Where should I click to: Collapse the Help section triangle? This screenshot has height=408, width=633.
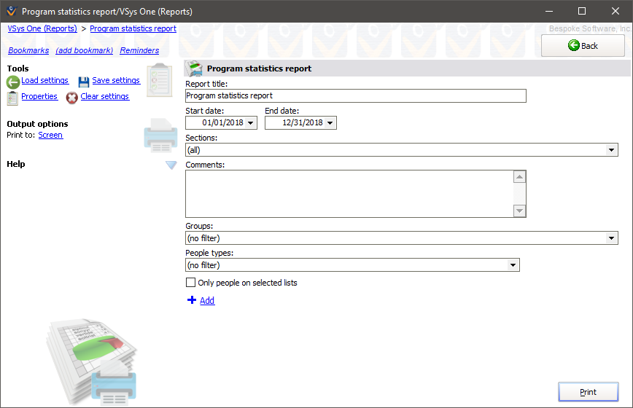[171, 165]
